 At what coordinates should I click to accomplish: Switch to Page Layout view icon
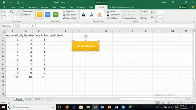tap(163, 103)
